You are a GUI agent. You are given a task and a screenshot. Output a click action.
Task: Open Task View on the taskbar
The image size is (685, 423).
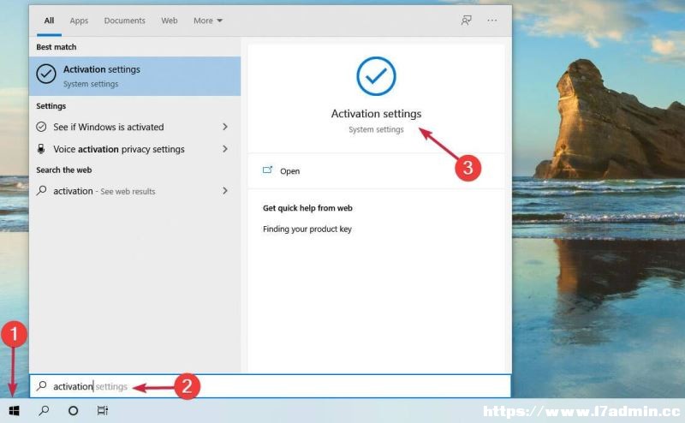click(102, 411)
